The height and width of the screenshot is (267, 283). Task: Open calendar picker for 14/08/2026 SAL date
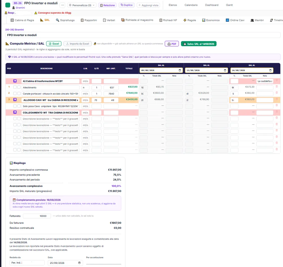[x=270, y=70]
